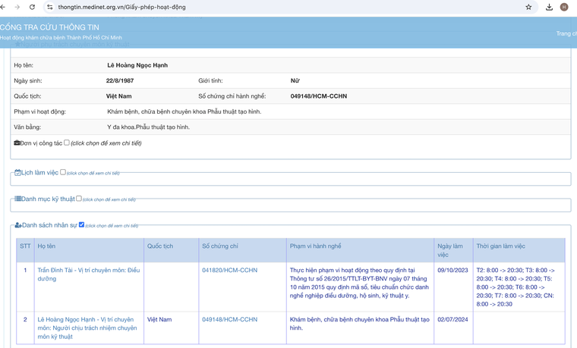
Task: Reload the page with refresh icon
Action: tap(32, 7)
